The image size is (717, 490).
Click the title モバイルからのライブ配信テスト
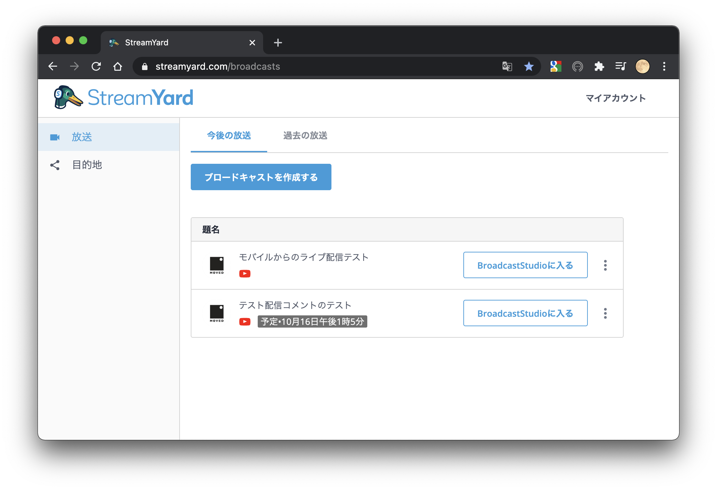[x=304, y=257]
